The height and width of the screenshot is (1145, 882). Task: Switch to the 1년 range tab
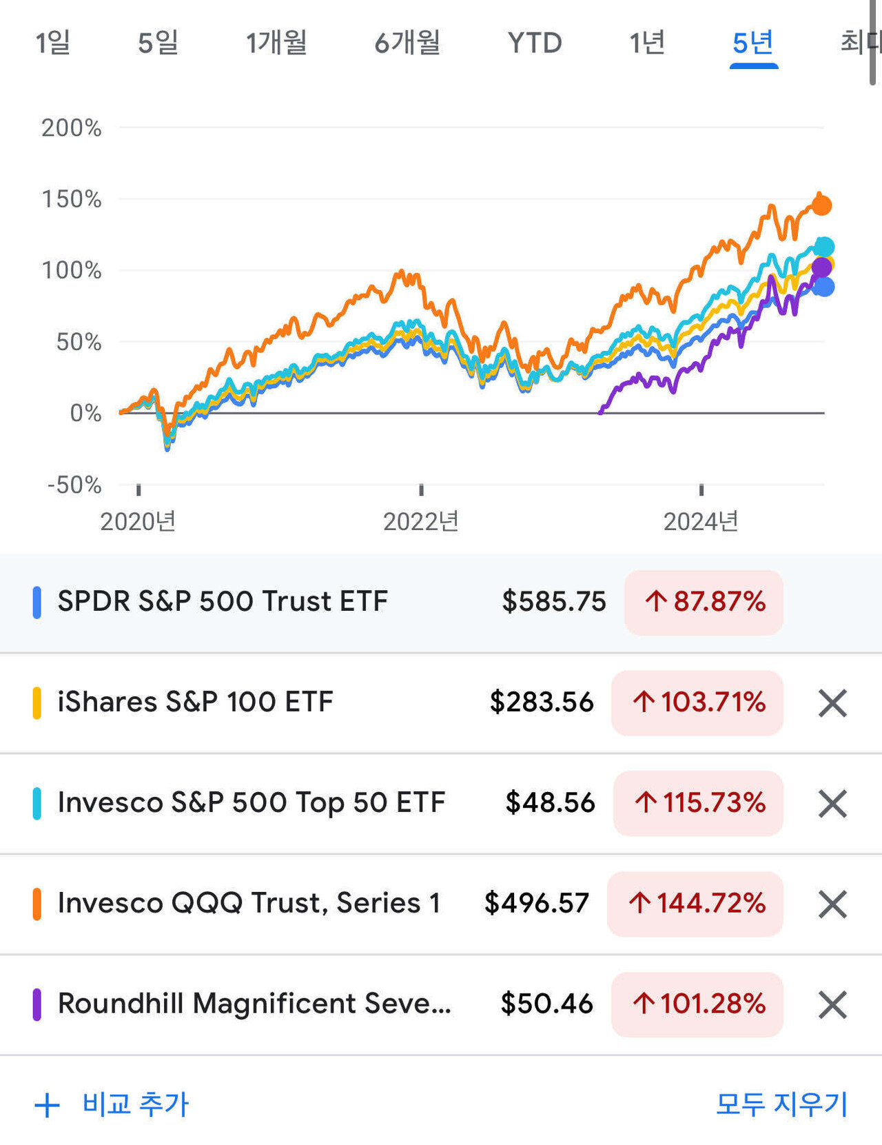coord(646,43)
